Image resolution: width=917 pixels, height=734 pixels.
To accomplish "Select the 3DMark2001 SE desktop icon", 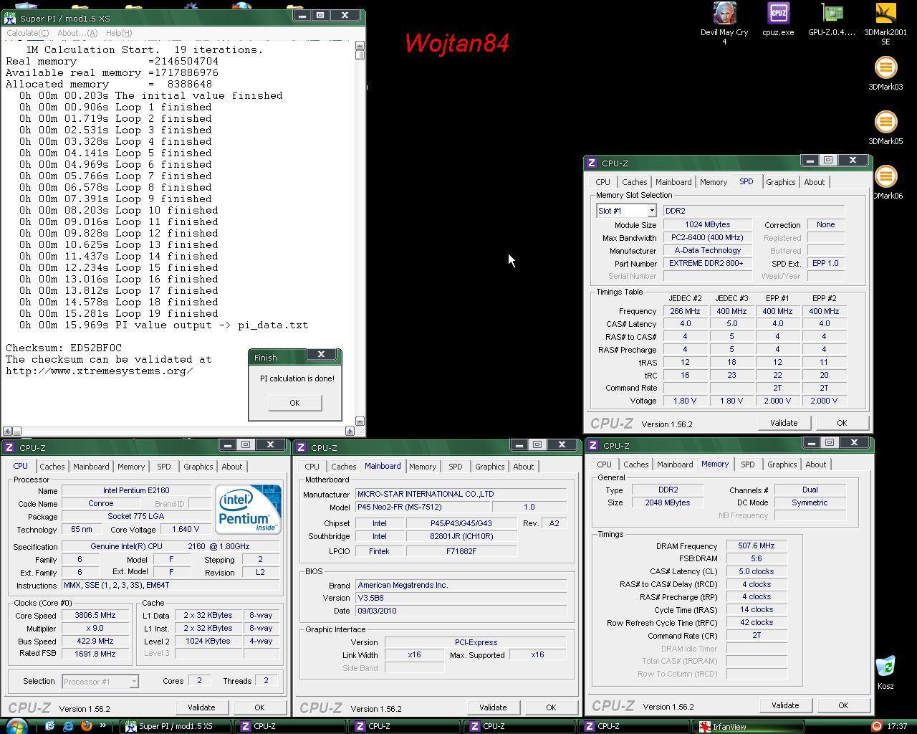I will tap(885, 14).
